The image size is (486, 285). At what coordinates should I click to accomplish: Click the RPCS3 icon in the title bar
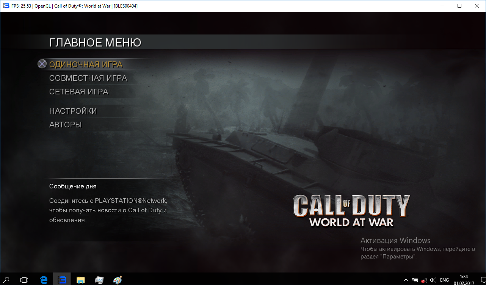click(6, 6)
